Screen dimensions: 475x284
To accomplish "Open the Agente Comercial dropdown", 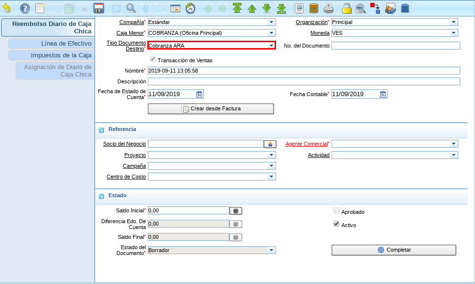I will (x=453, y=144).
